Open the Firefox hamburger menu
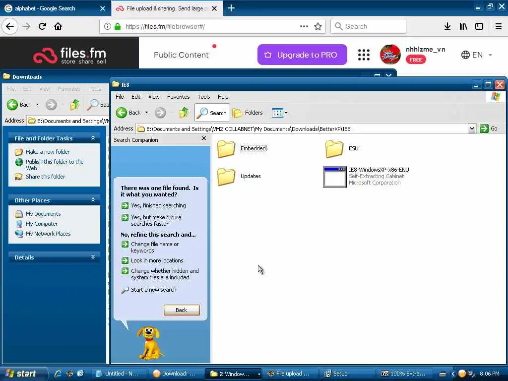The image size is (508, 381). click(499, 26)
